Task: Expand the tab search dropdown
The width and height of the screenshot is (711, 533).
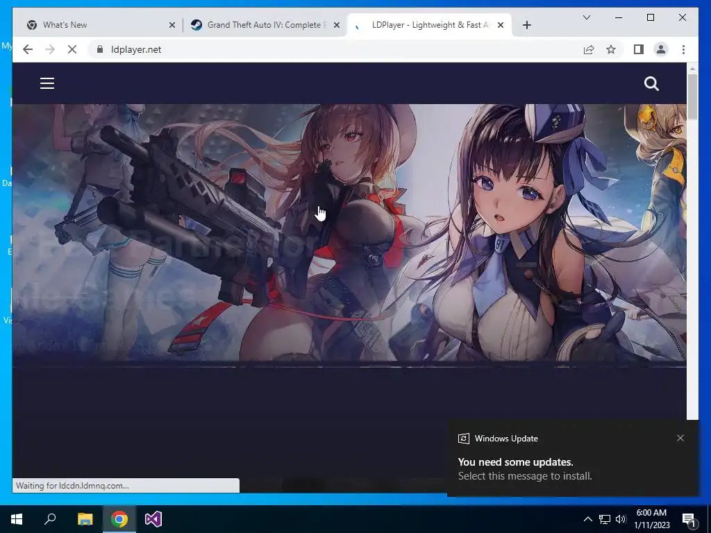Action: click(586, 17)
